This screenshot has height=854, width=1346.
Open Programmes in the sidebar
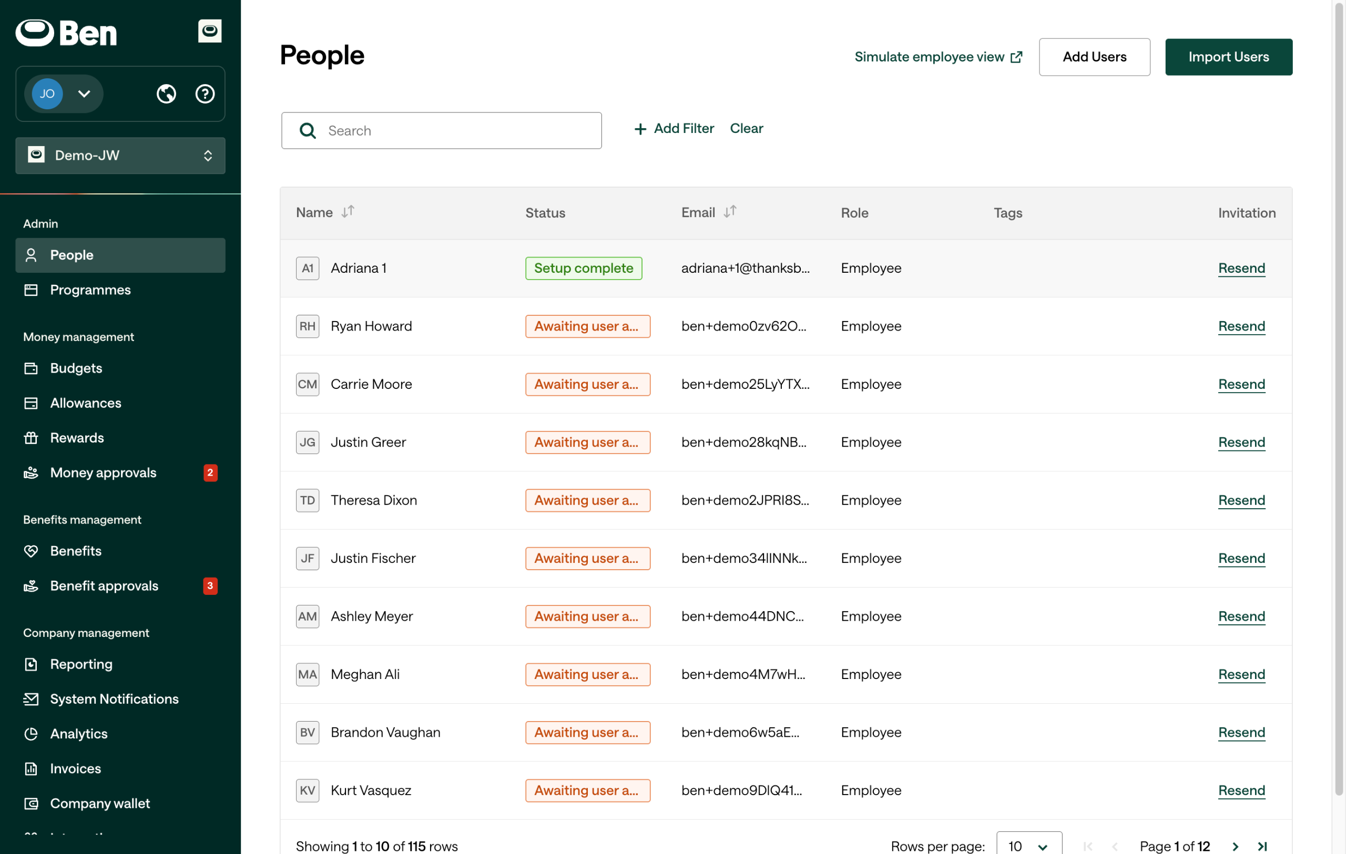[x=90, y=290]
